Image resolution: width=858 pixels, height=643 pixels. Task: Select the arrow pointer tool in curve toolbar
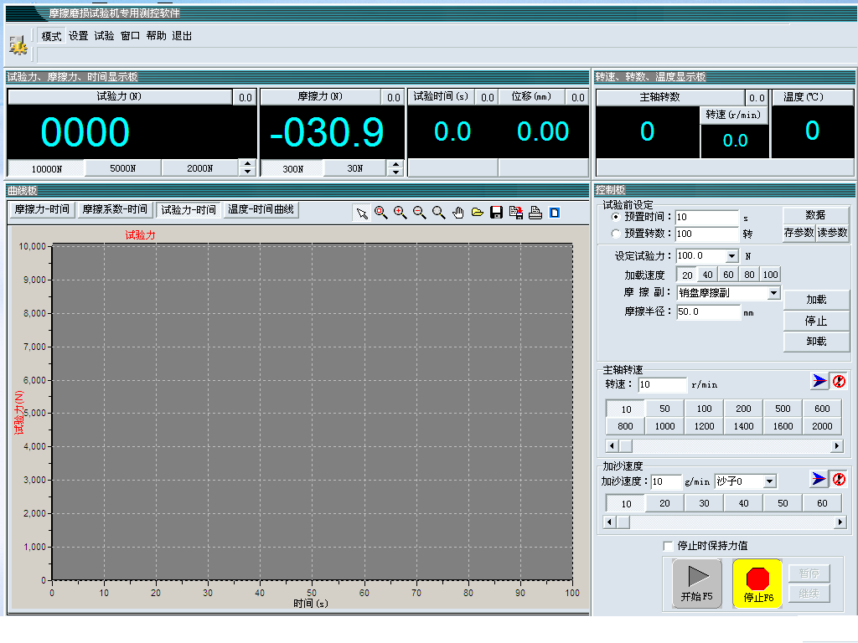click(362, 213)
